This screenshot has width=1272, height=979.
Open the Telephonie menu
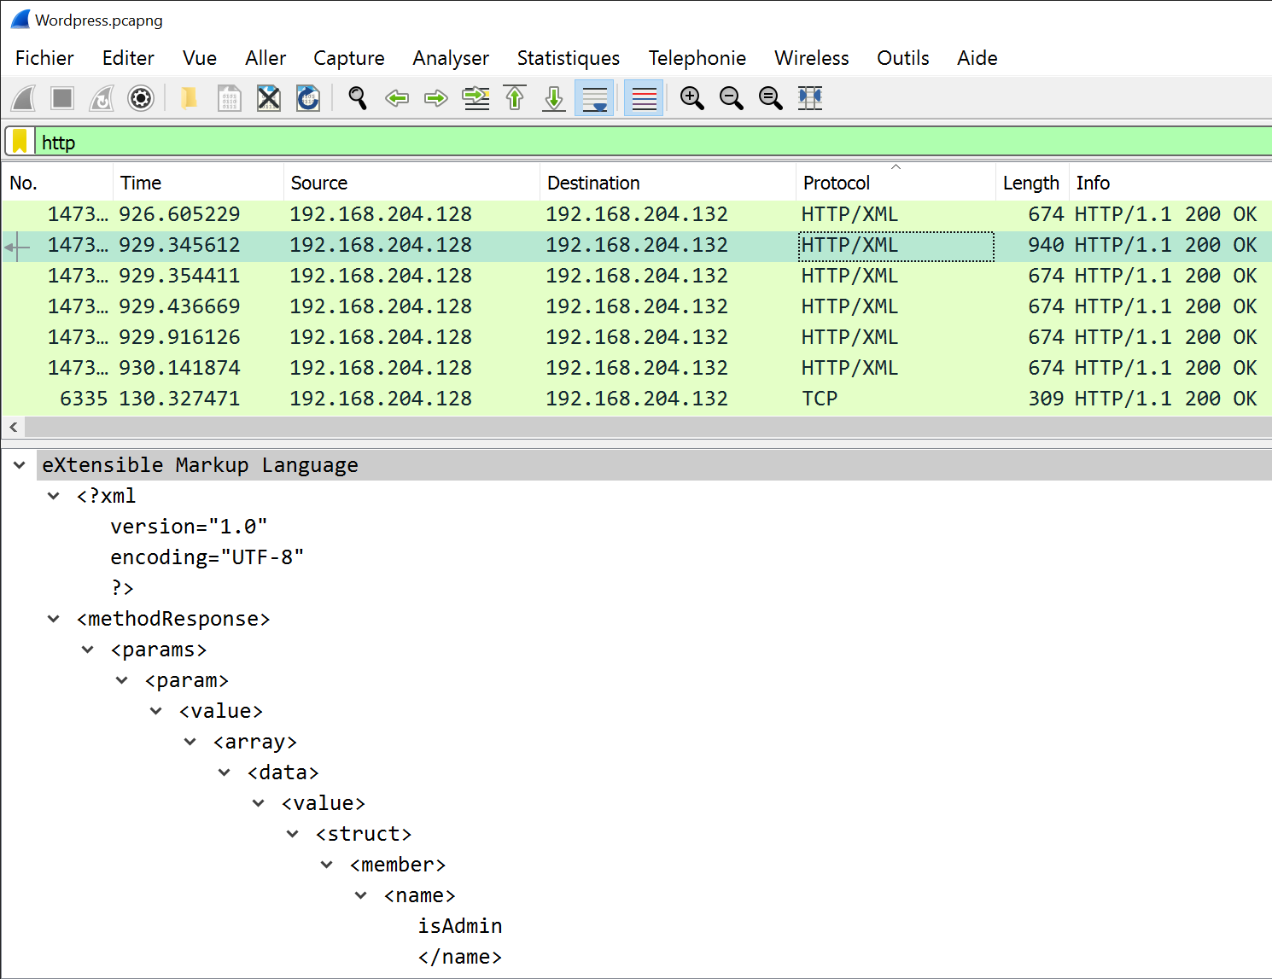[697, 58]
